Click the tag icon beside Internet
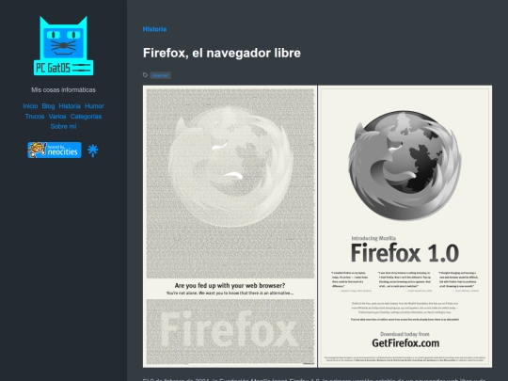508x381 pixels. tap(146, 75)
